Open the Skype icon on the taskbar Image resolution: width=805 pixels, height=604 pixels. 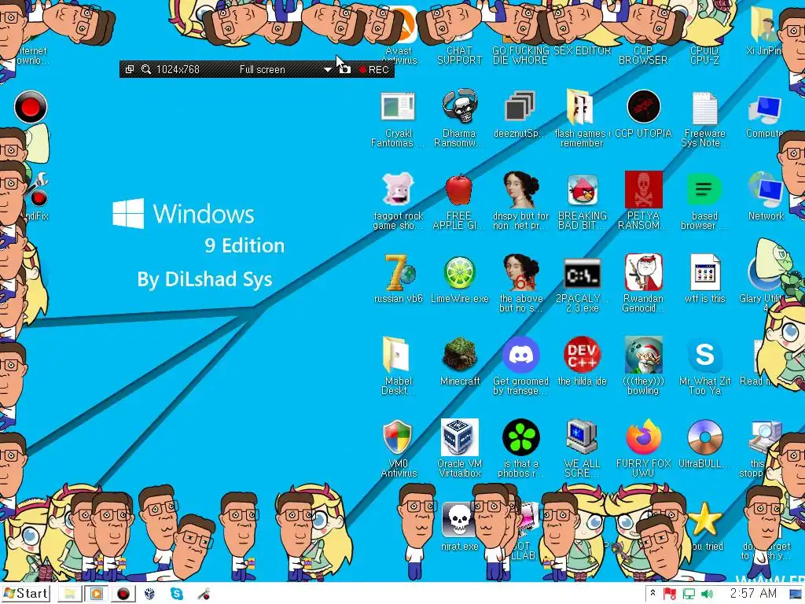click(177, 594)
